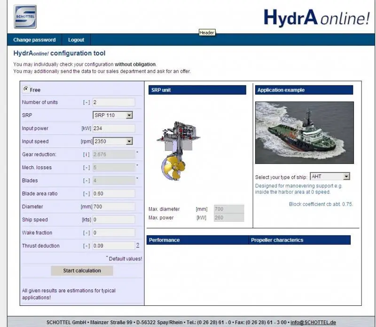The height and width of the screenshot is (327, 376).
Task: Click the Max. diameter 700 field
Action: pyautogui.click(x=229, y=209)
